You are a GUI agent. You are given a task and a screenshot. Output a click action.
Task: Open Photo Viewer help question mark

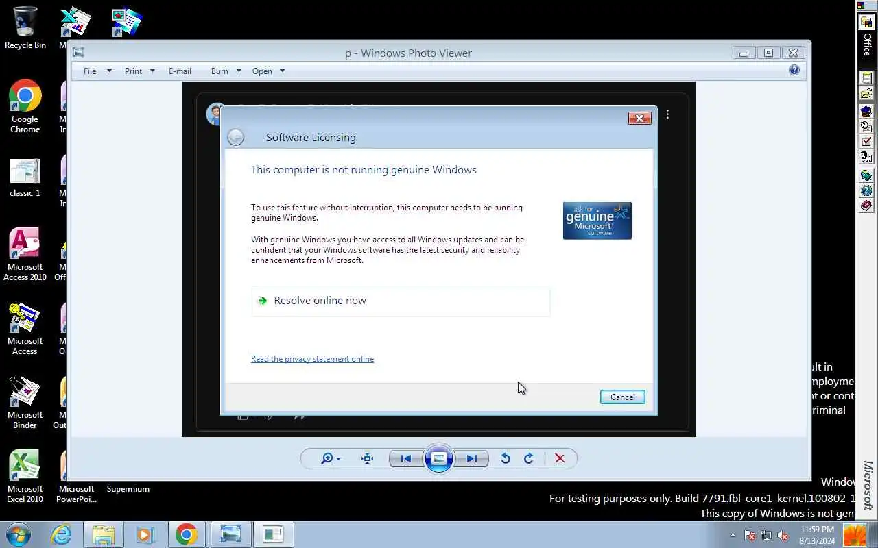(x=794, y=70)
